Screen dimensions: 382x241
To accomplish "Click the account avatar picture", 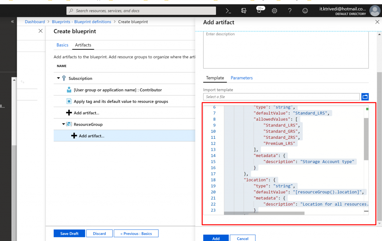I will pyautogui.click(x=375, y=11).
